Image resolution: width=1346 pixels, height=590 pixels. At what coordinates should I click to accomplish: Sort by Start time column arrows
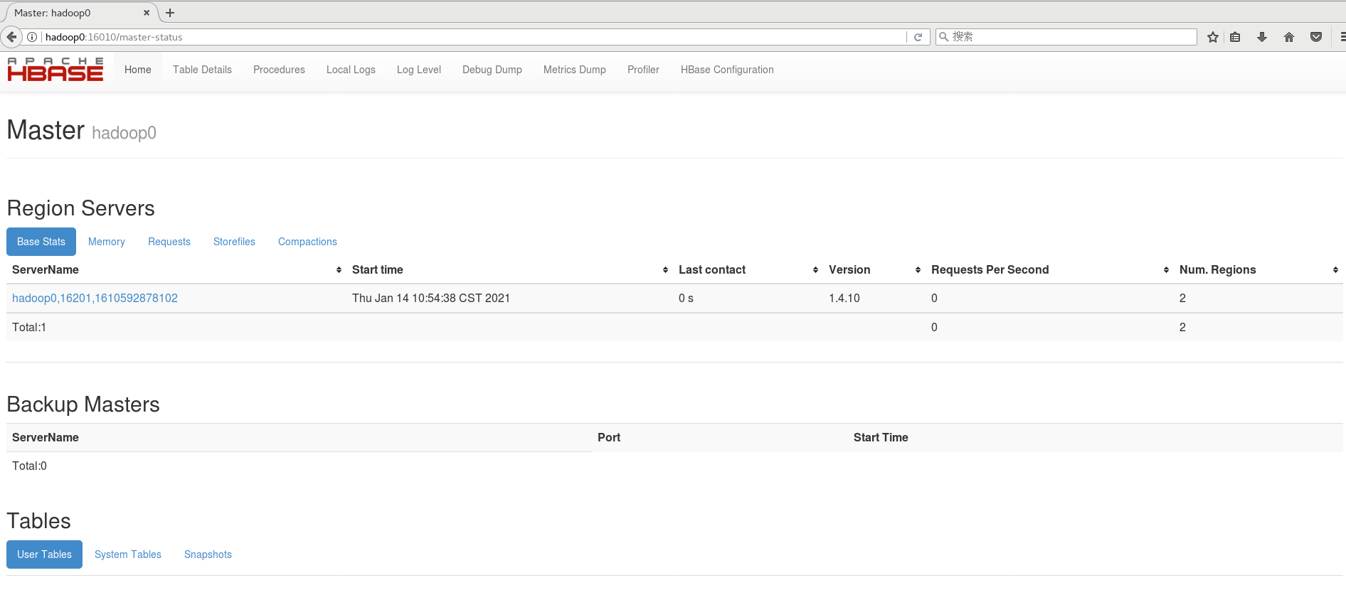point(665,270)
